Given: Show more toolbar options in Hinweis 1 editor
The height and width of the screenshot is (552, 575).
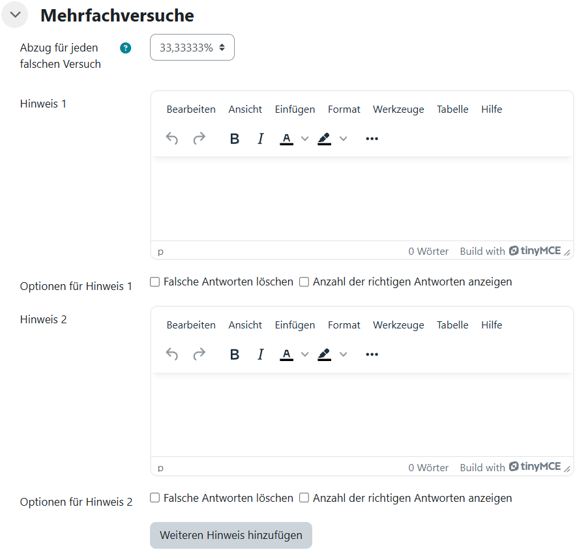Looking at the screenshot, I should coord(372,138).
